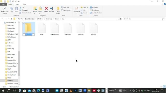Click Invert selection
Image resolution: width=166 pixels, height=93 pixels.
point(96,13)
